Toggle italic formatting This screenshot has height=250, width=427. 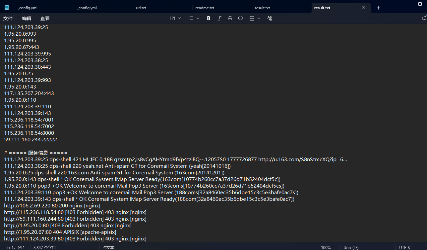pos(219,18)
